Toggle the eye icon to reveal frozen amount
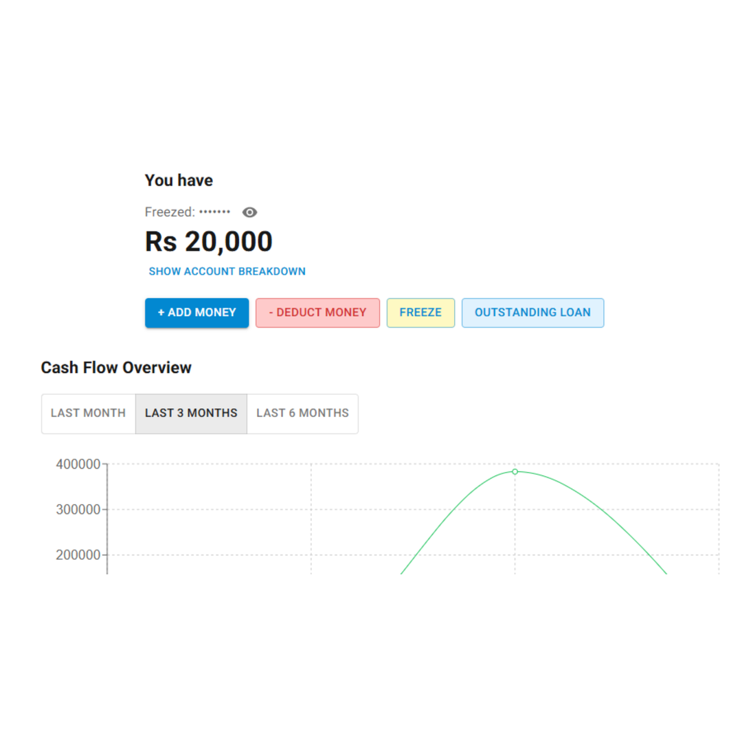 tap(249, 212)
